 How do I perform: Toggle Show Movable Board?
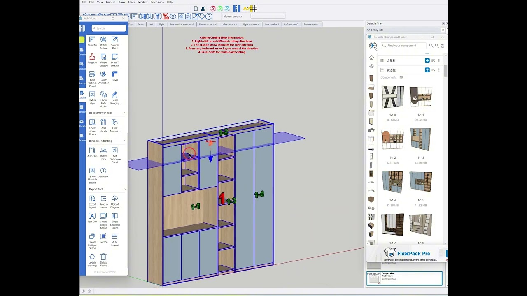92,176
